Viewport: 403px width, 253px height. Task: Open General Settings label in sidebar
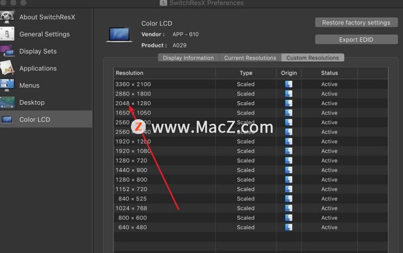click(44, 34)
